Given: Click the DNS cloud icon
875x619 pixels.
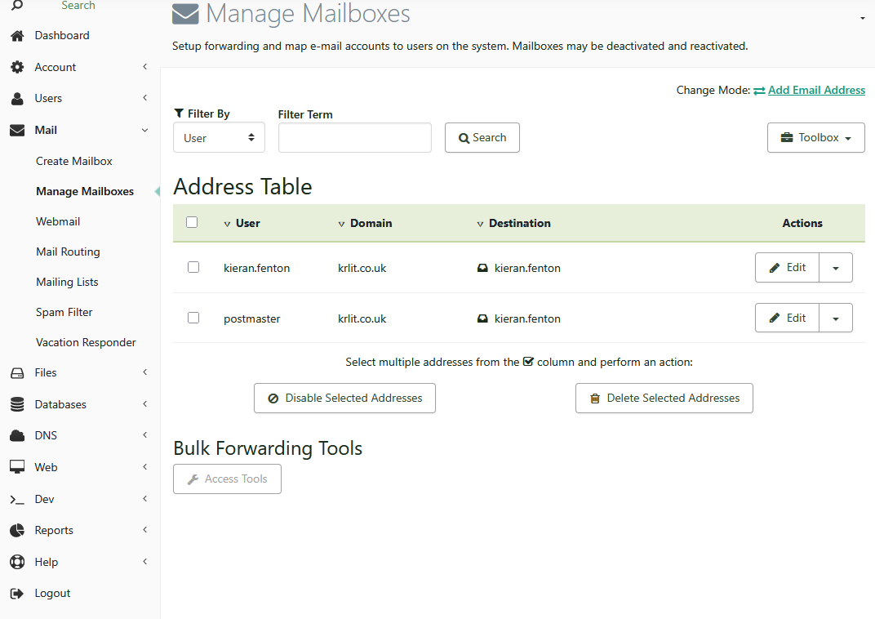Looking at the screenshot, I should click(16, 436).
